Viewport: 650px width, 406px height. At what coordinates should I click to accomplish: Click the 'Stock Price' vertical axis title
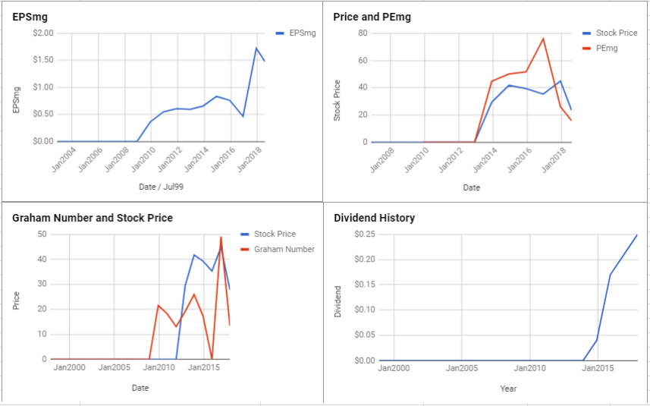337,100
